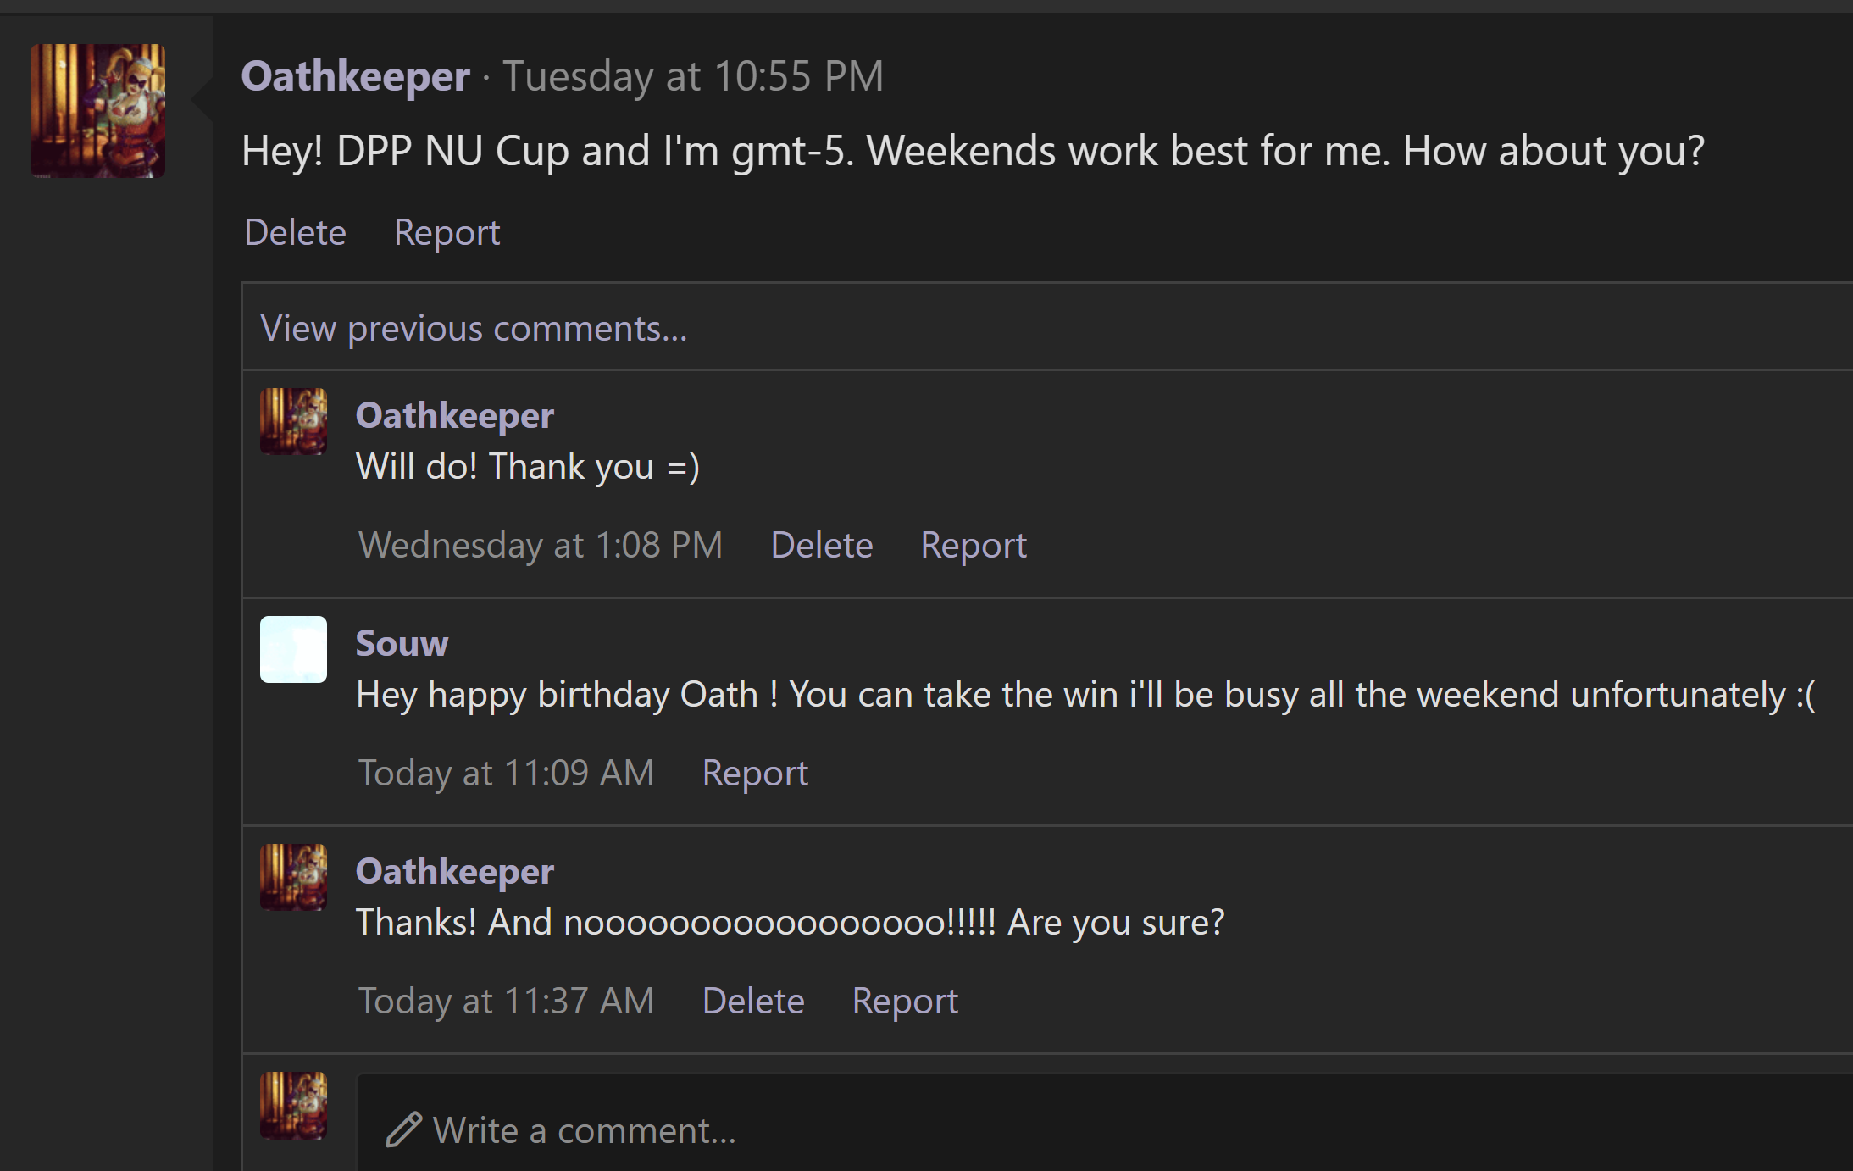
Task: Delete the main DPP NU Cup post
Action: click(x=295, y=232)
